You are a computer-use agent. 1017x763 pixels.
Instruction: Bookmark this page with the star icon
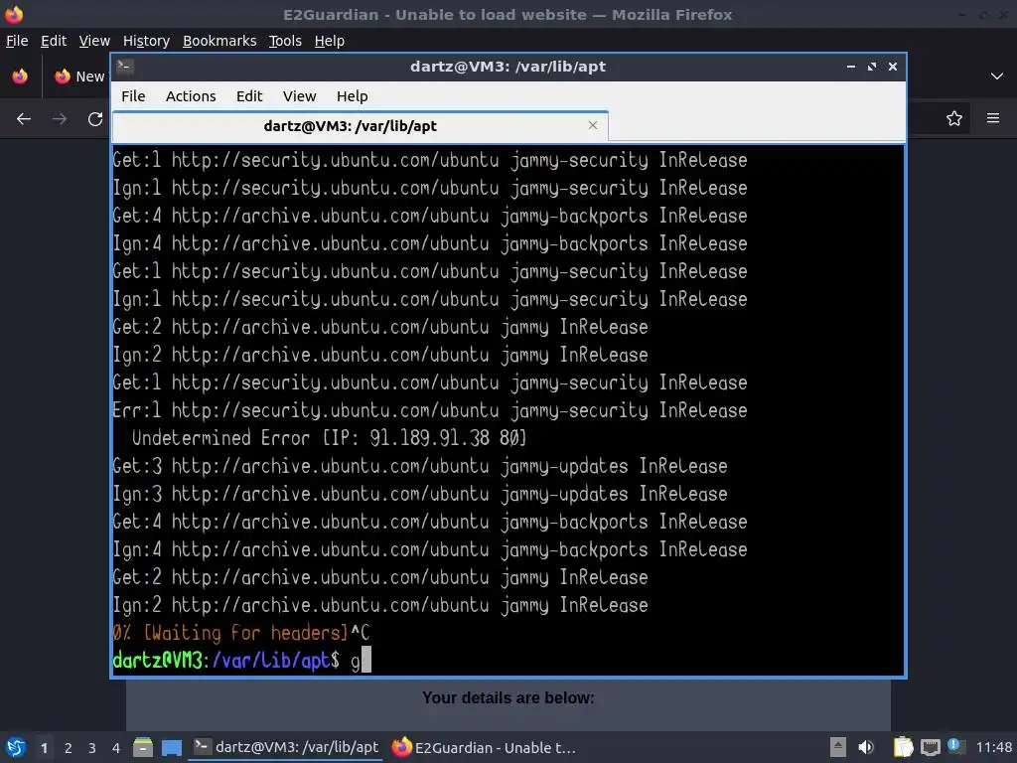click(954, 118)
